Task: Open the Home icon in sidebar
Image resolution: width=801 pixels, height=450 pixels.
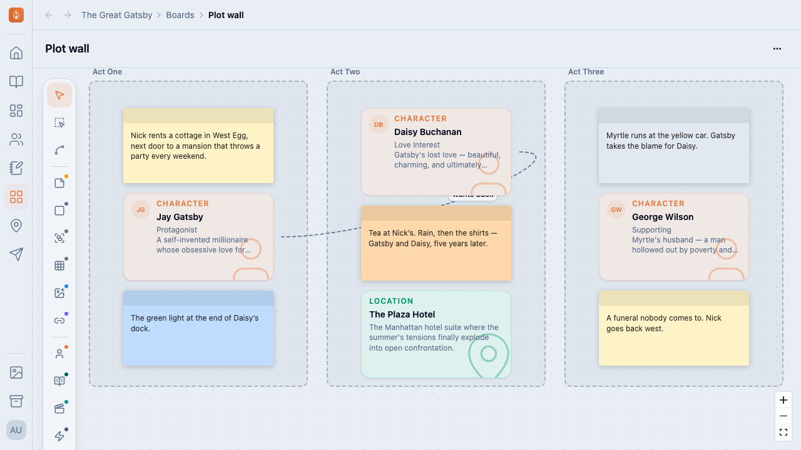Action: [x=16, y=53]
